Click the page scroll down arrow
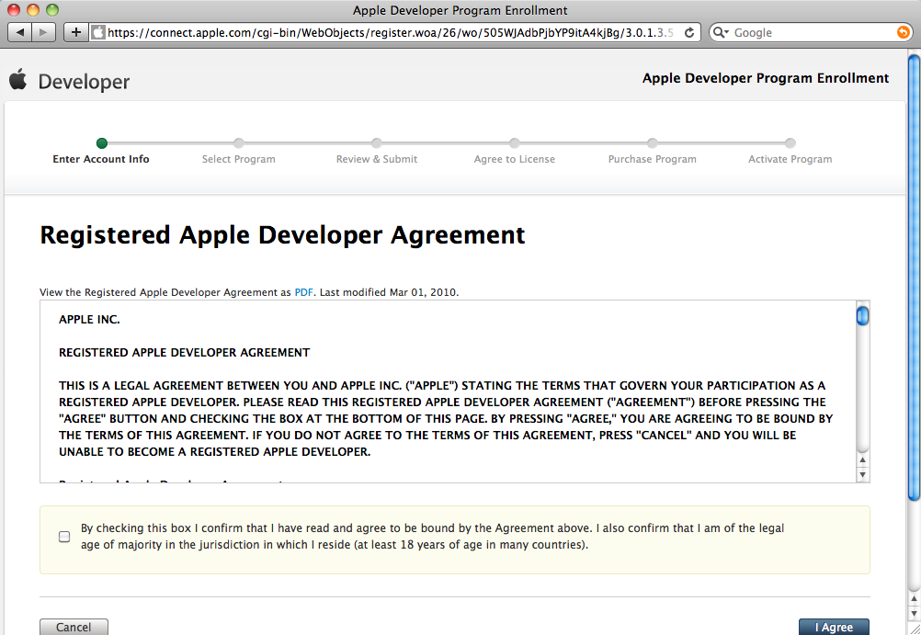Viewport: 921px width, 635px height. point(914,613)
